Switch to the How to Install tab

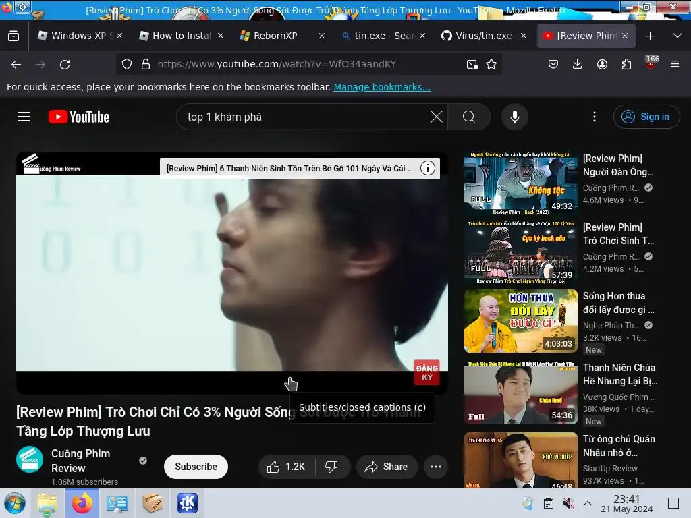[182, 36]
